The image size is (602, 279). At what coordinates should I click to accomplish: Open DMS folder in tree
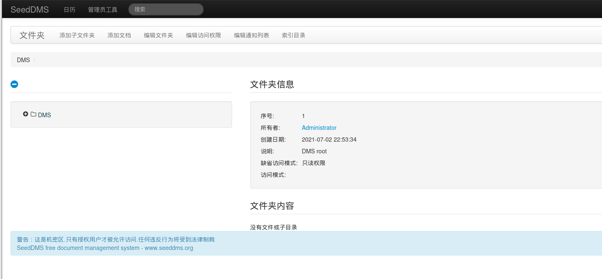pyautogui.click(x=44, y=115)
